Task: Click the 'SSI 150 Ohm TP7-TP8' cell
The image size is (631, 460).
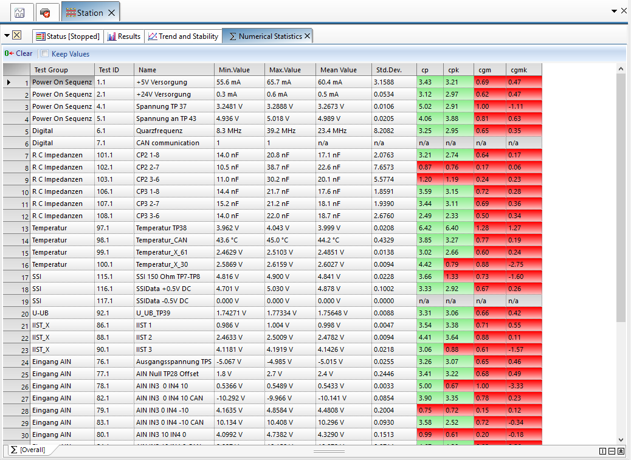Action: point(174,276)
